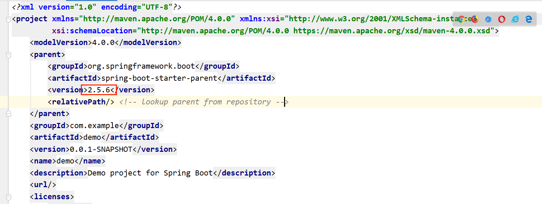Click the opening licenses tag text
The width and height of the screenshot is (542, 204).
click(52, 197)
